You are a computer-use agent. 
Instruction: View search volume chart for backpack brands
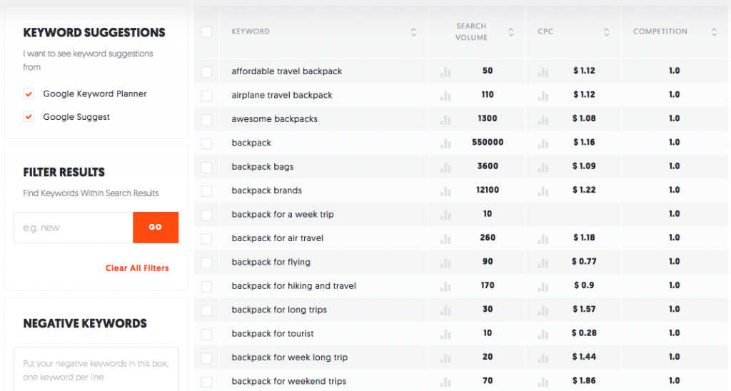coord(445,191)
